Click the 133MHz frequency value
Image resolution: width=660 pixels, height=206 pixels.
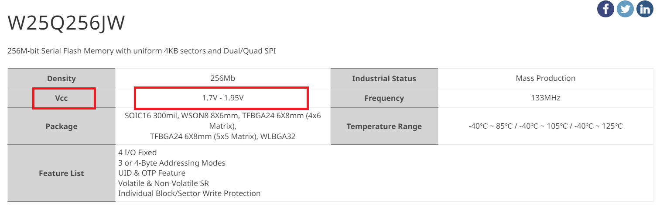coord(545,98)
